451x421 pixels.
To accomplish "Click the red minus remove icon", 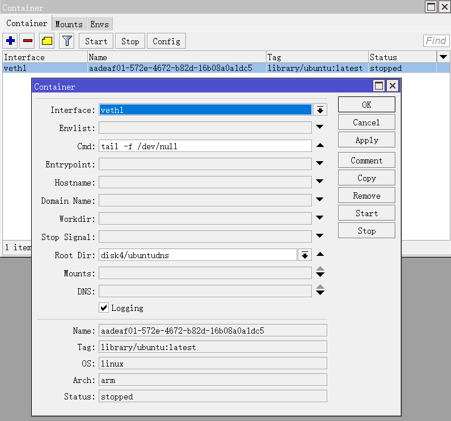I will tap(27, 41).
